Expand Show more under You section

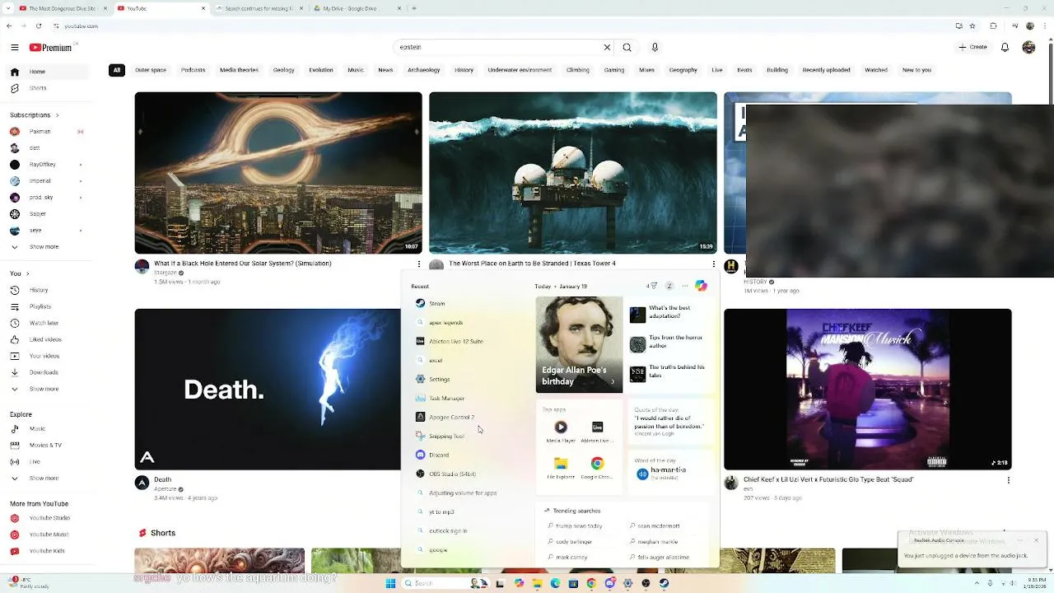[x=44, y=389]
